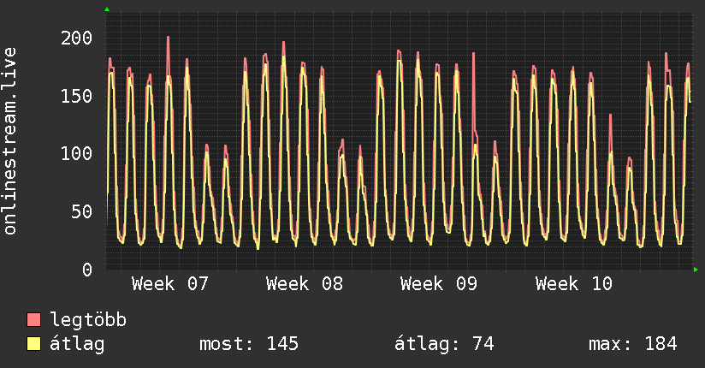
Task: Click the Week 07 axis label
Action: click(x=170, y=284)
